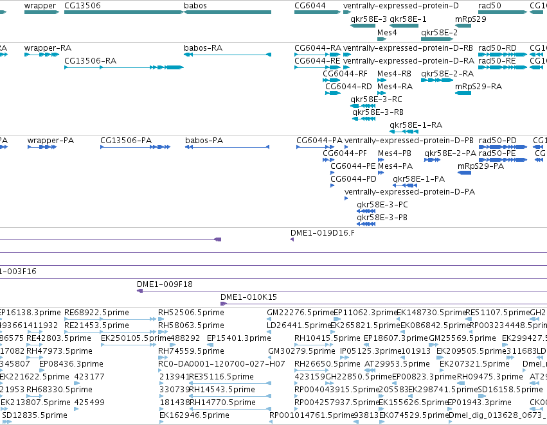Select the mRpS29-RA transcript
547x425 pixels.
pos(463,93)
